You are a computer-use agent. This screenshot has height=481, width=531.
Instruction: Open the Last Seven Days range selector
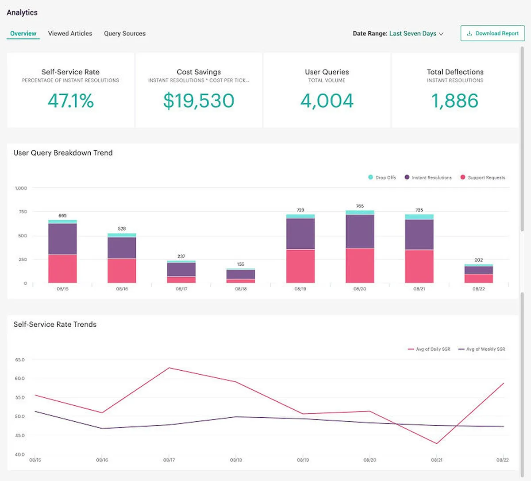tap(412, 34)
